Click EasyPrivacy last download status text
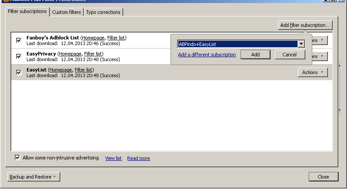 coord(73,59)
